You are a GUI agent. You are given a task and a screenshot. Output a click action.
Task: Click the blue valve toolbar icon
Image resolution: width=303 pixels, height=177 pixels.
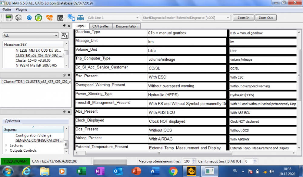click(80, 18)
